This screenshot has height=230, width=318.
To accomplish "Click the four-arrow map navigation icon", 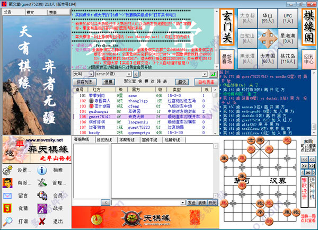I will pyautogui.click(x=268, y=38).
